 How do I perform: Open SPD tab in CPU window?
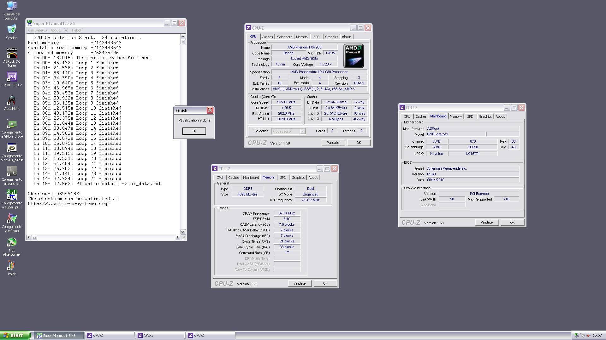(317, 37)
